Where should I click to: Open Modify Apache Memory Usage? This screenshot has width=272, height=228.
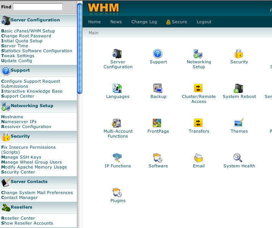(x=34, y=167)
